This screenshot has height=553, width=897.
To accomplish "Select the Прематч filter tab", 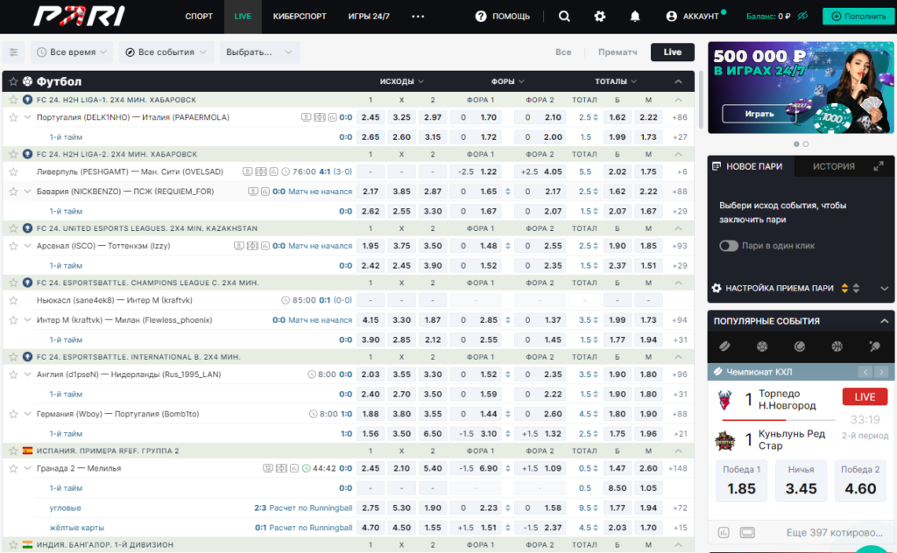I will click(x=618, y=52).
